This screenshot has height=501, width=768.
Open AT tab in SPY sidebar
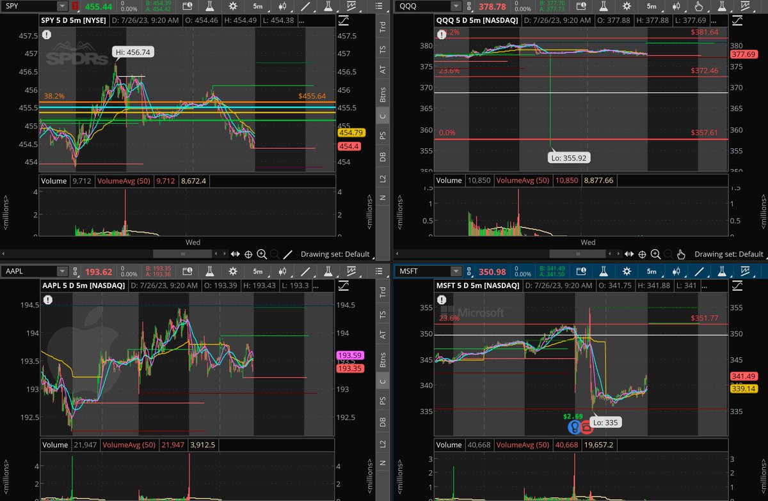[x=383, y=70]
